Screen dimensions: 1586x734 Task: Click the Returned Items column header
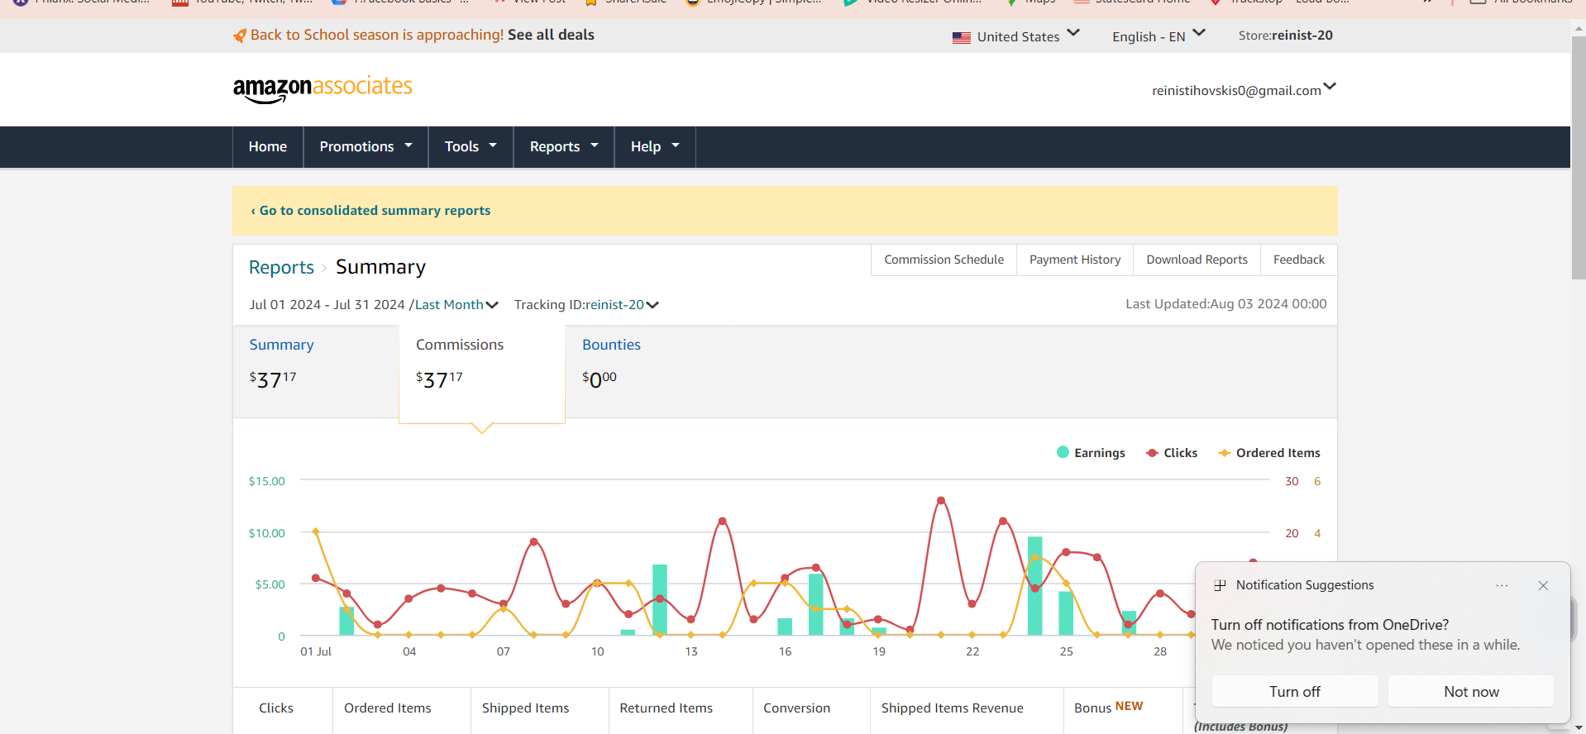666,708
